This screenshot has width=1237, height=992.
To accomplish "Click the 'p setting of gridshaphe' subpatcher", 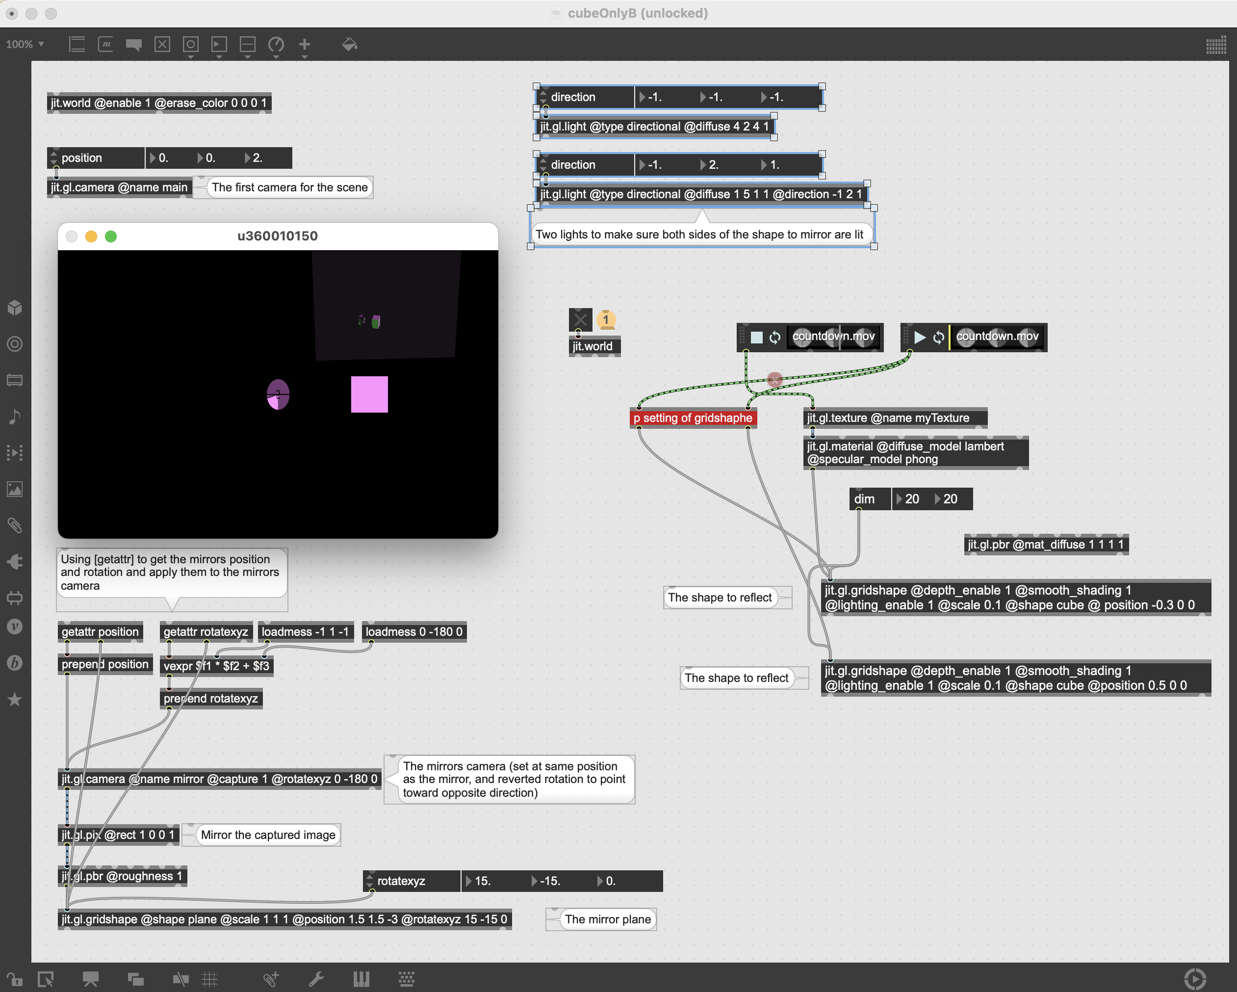I will point(693,418).
